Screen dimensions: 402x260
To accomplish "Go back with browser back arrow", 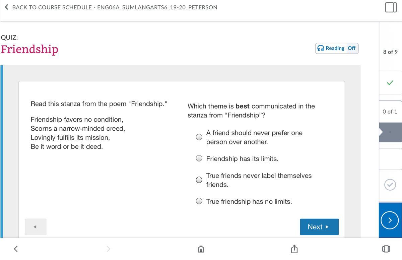I will [15, 249].
